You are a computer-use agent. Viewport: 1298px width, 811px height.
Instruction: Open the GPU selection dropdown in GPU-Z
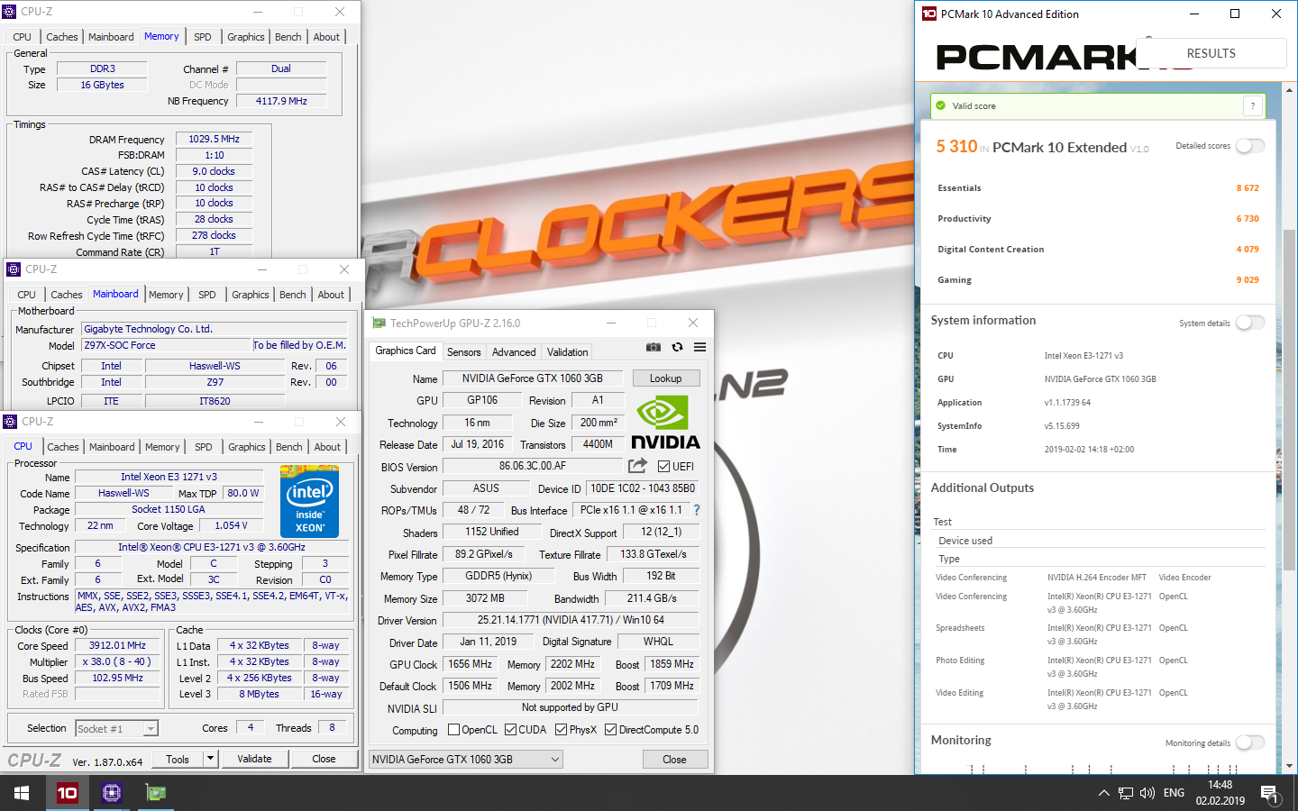pos(466,760)
